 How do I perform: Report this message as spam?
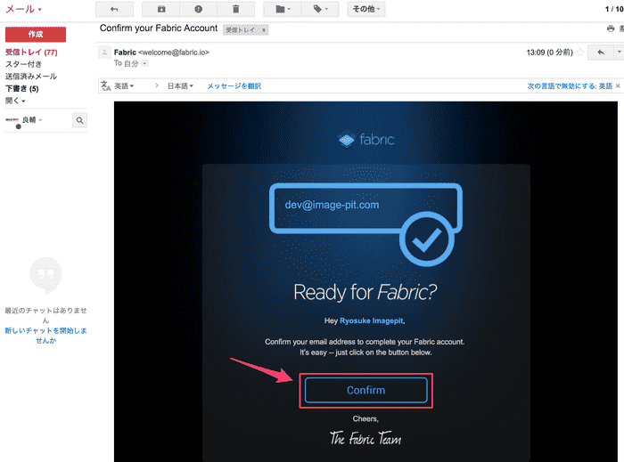tap(198, 10)
